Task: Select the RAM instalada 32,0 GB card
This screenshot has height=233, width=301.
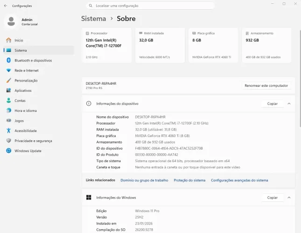Action: click(160, 45)
